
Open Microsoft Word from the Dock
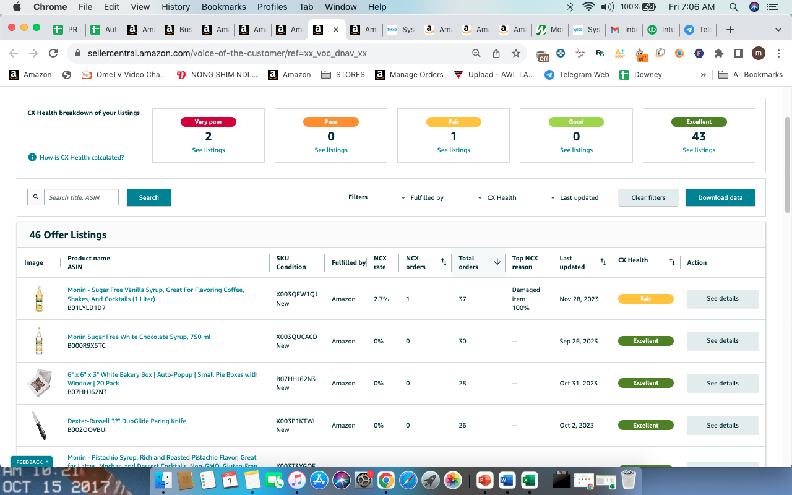coord(507,480)
